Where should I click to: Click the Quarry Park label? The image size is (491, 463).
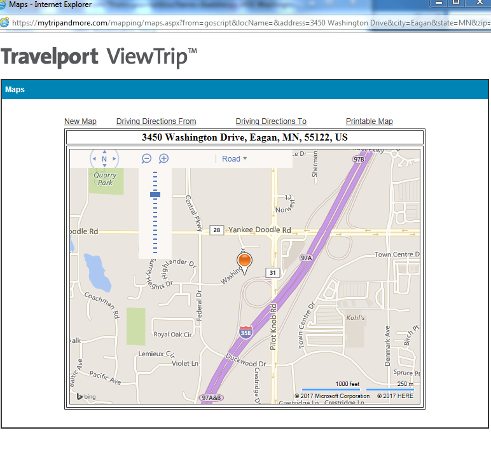(x=105, y=179)
